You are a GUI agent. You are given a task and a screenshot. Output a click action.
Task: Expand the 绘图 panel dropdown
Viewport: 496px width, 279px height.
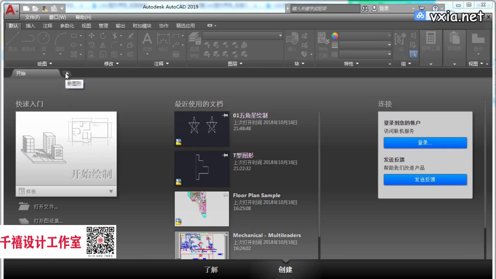point(45,64)
